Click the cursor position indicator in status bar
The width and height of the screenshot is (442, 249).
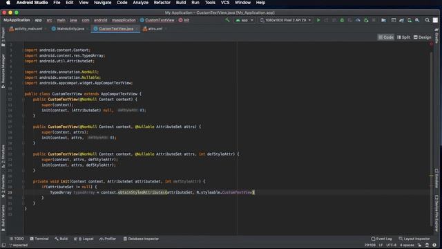pyautogui.click(x=370, y=245)
